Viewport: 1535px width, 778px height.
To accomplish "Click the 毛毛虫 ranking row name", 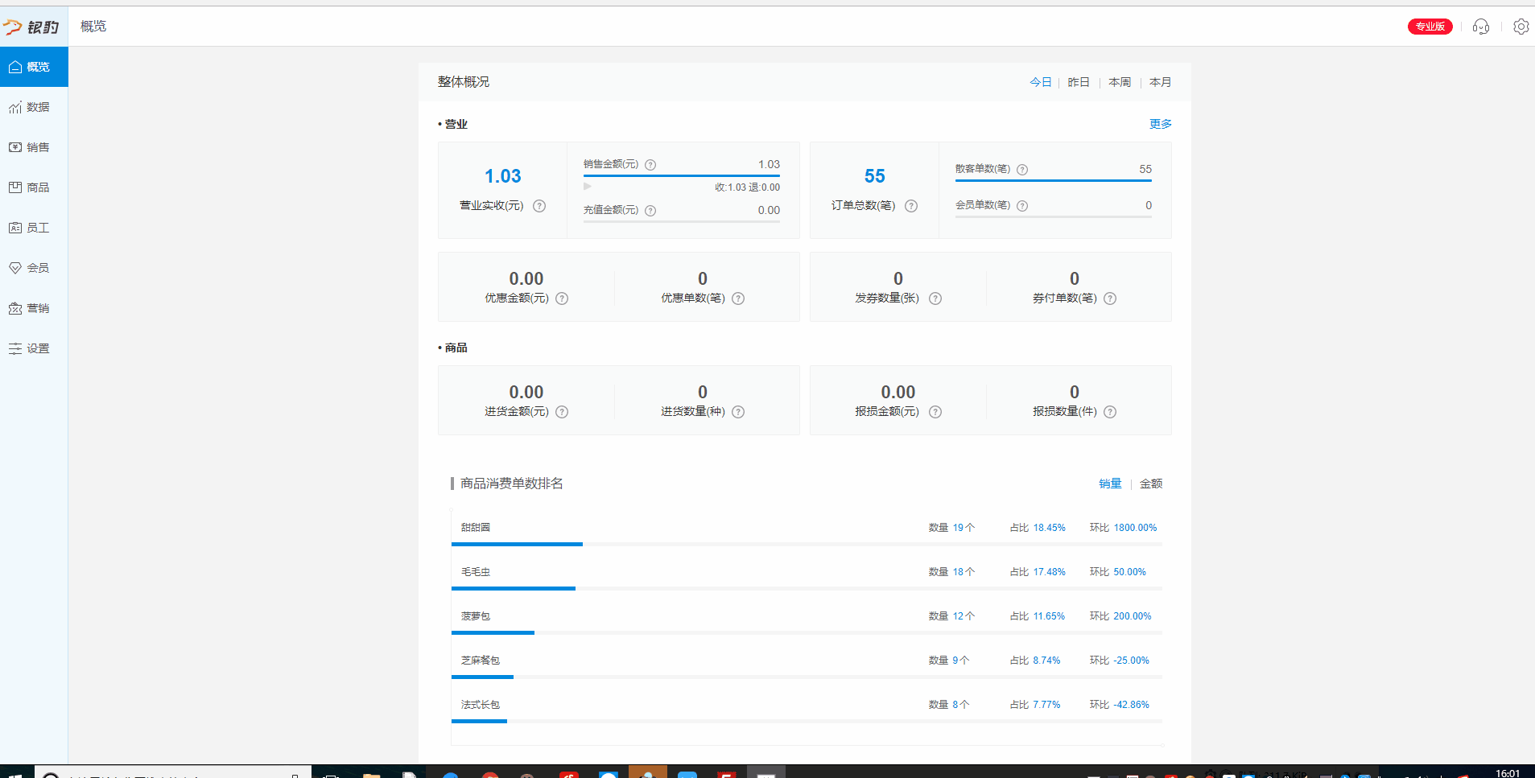I will [476, 572].
